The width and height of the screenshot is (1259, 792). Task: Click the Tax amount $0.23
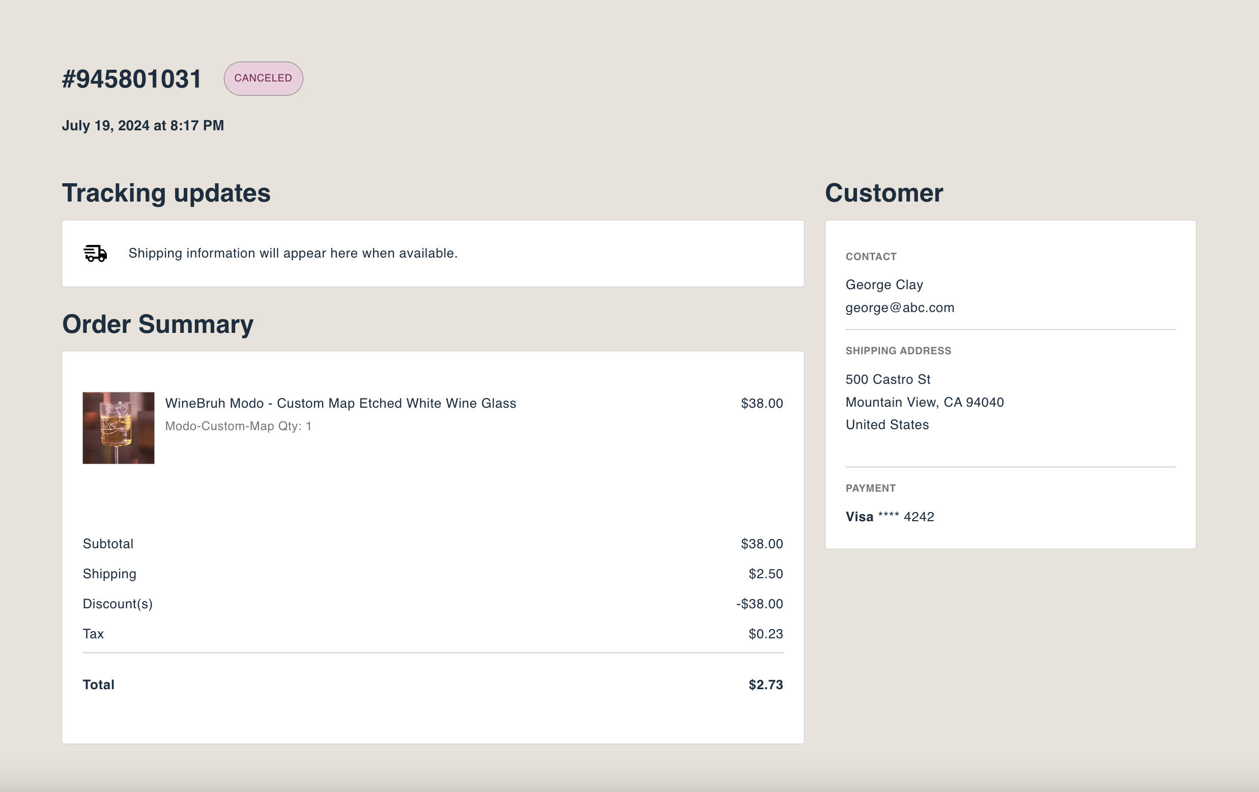(765, 634)
